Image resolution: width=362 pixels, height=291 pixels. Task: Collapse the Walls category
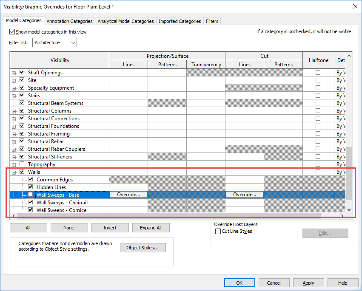click(14, 172)
